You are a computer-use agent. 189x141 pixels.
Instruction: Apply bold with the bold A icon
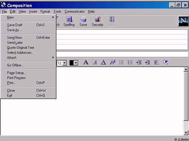tap(86, 63)
